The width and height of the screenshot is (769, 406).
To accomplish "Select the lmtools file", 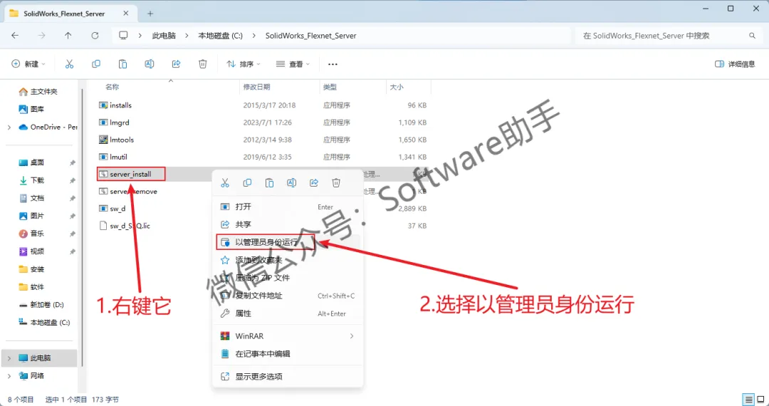I will [122, 140].
